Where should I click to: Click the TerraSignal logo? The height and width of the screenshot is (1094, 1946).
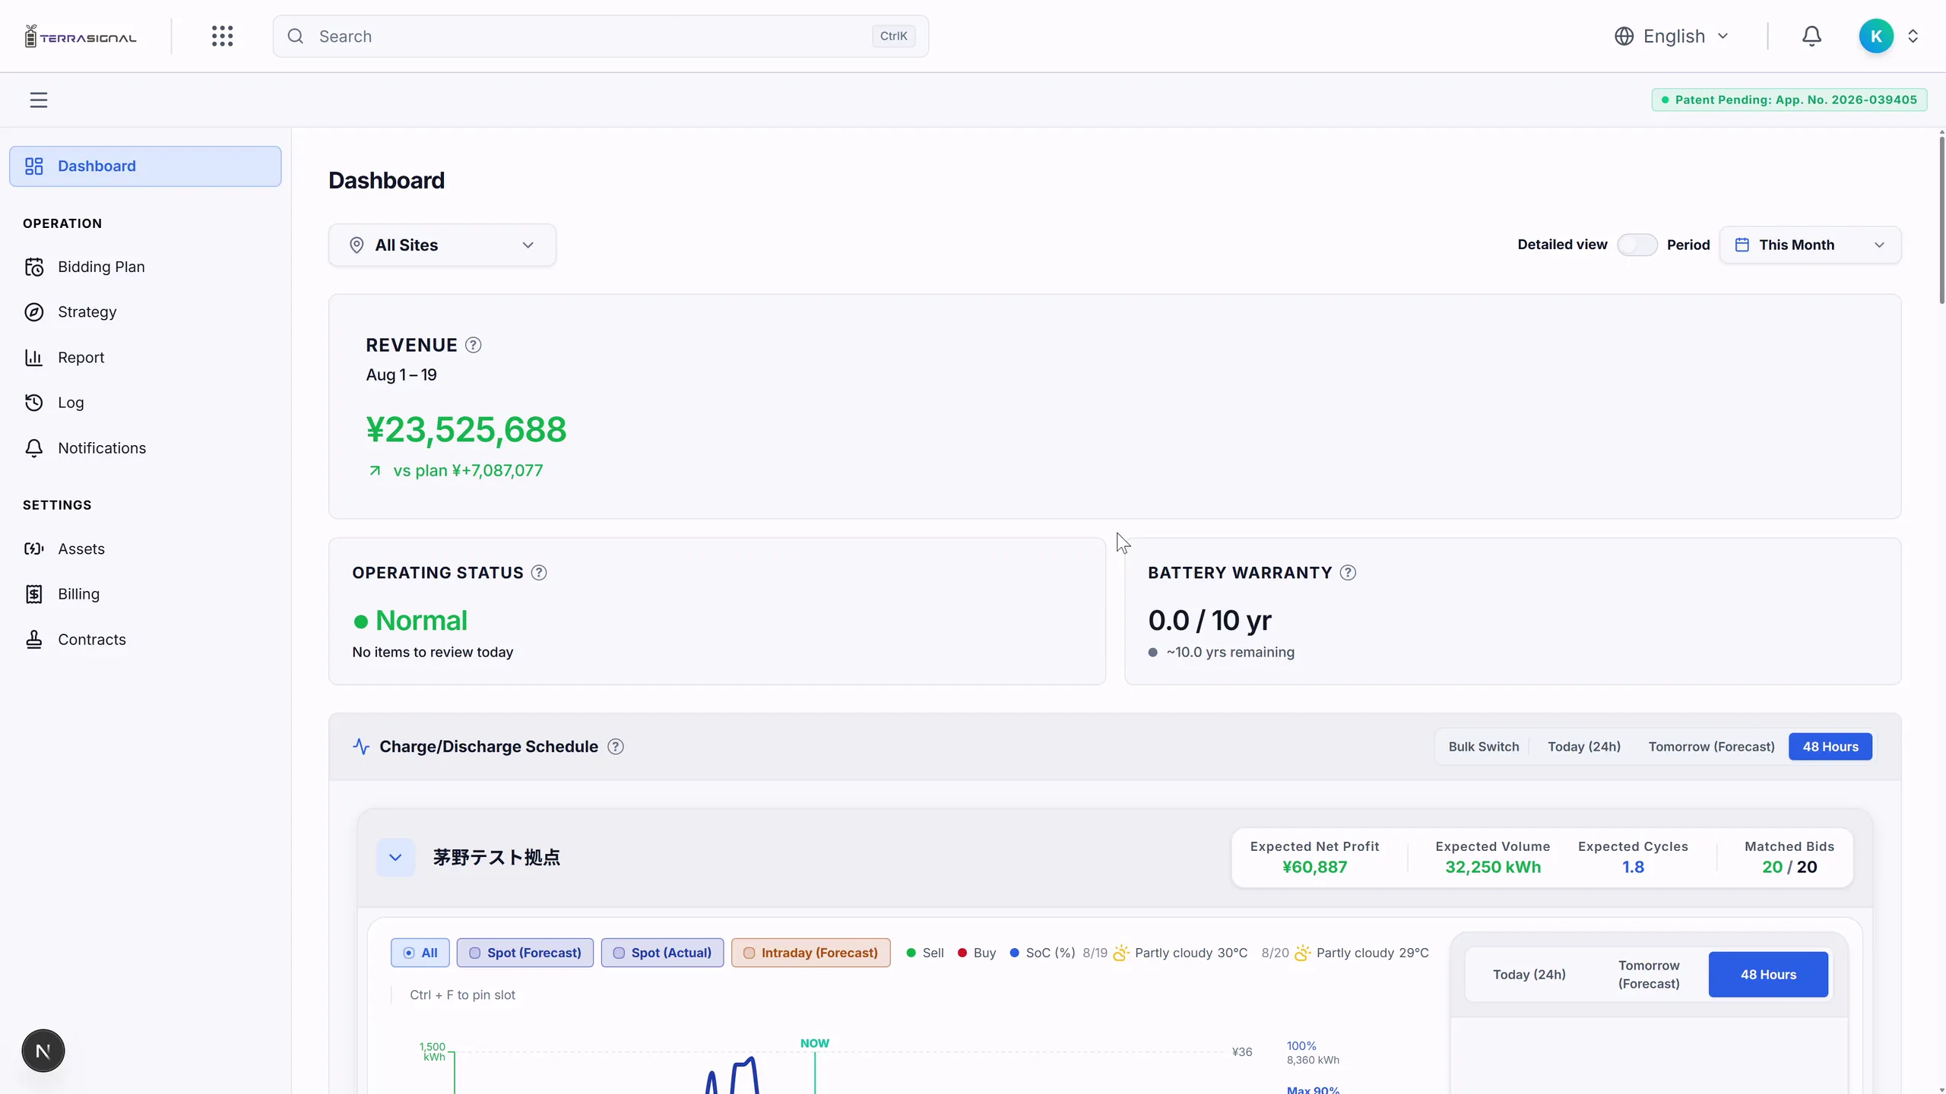pos(81,36)
